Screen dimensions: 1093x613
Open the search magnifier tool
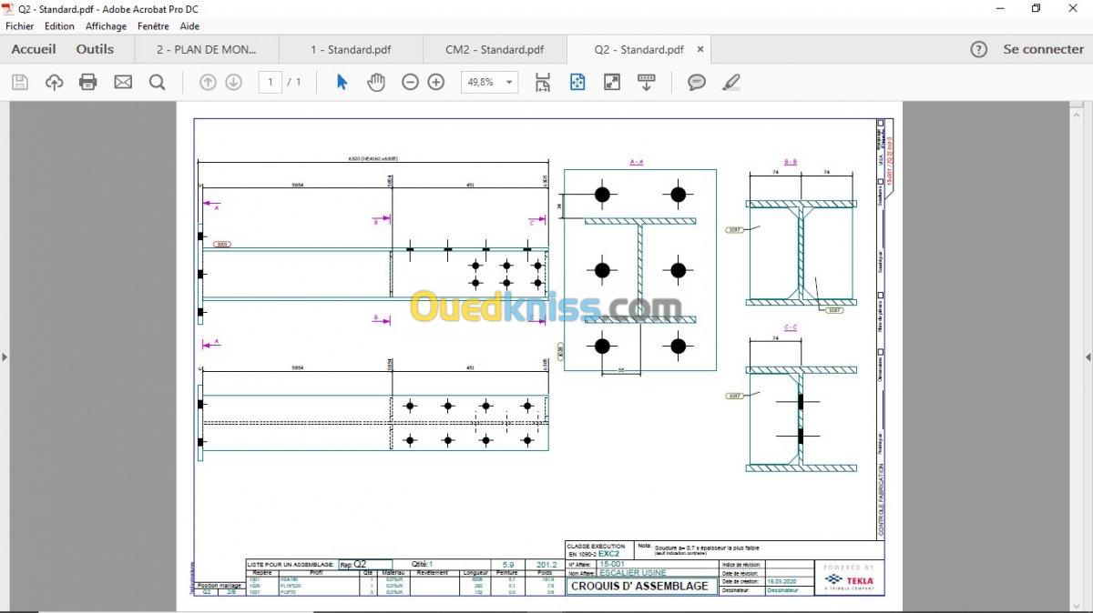pos(158,83)
